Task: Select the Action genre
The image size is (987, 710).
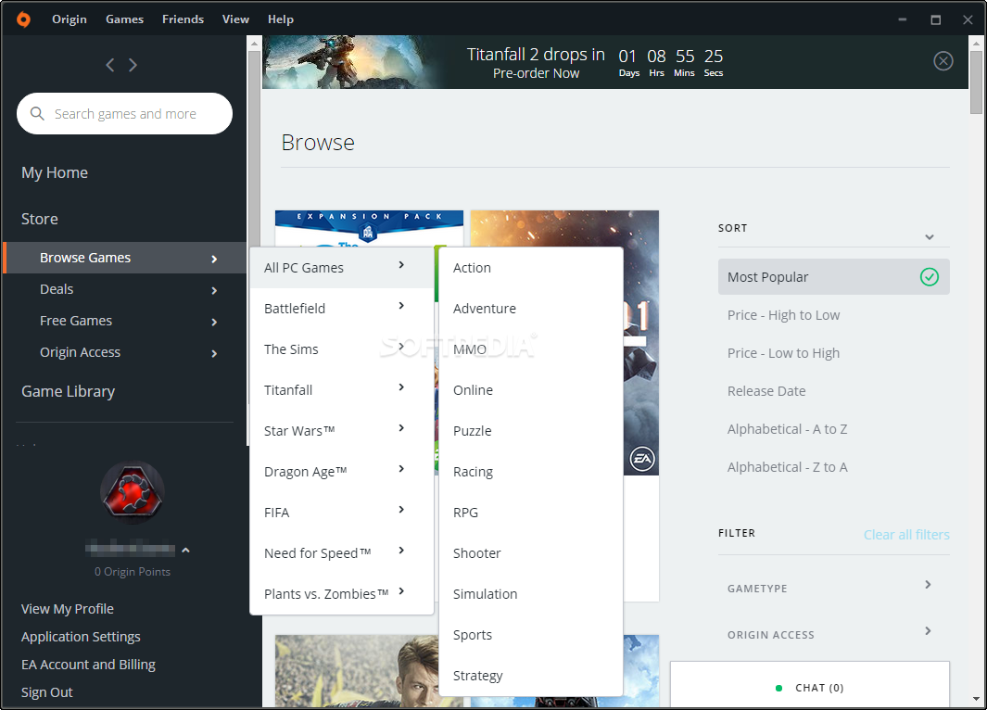Action: click(x=531, y=268)
